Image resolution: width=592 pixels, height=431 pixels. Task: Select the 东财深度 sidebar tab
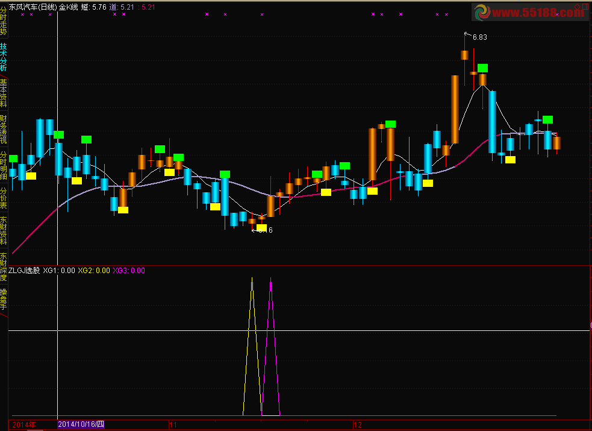4,266
